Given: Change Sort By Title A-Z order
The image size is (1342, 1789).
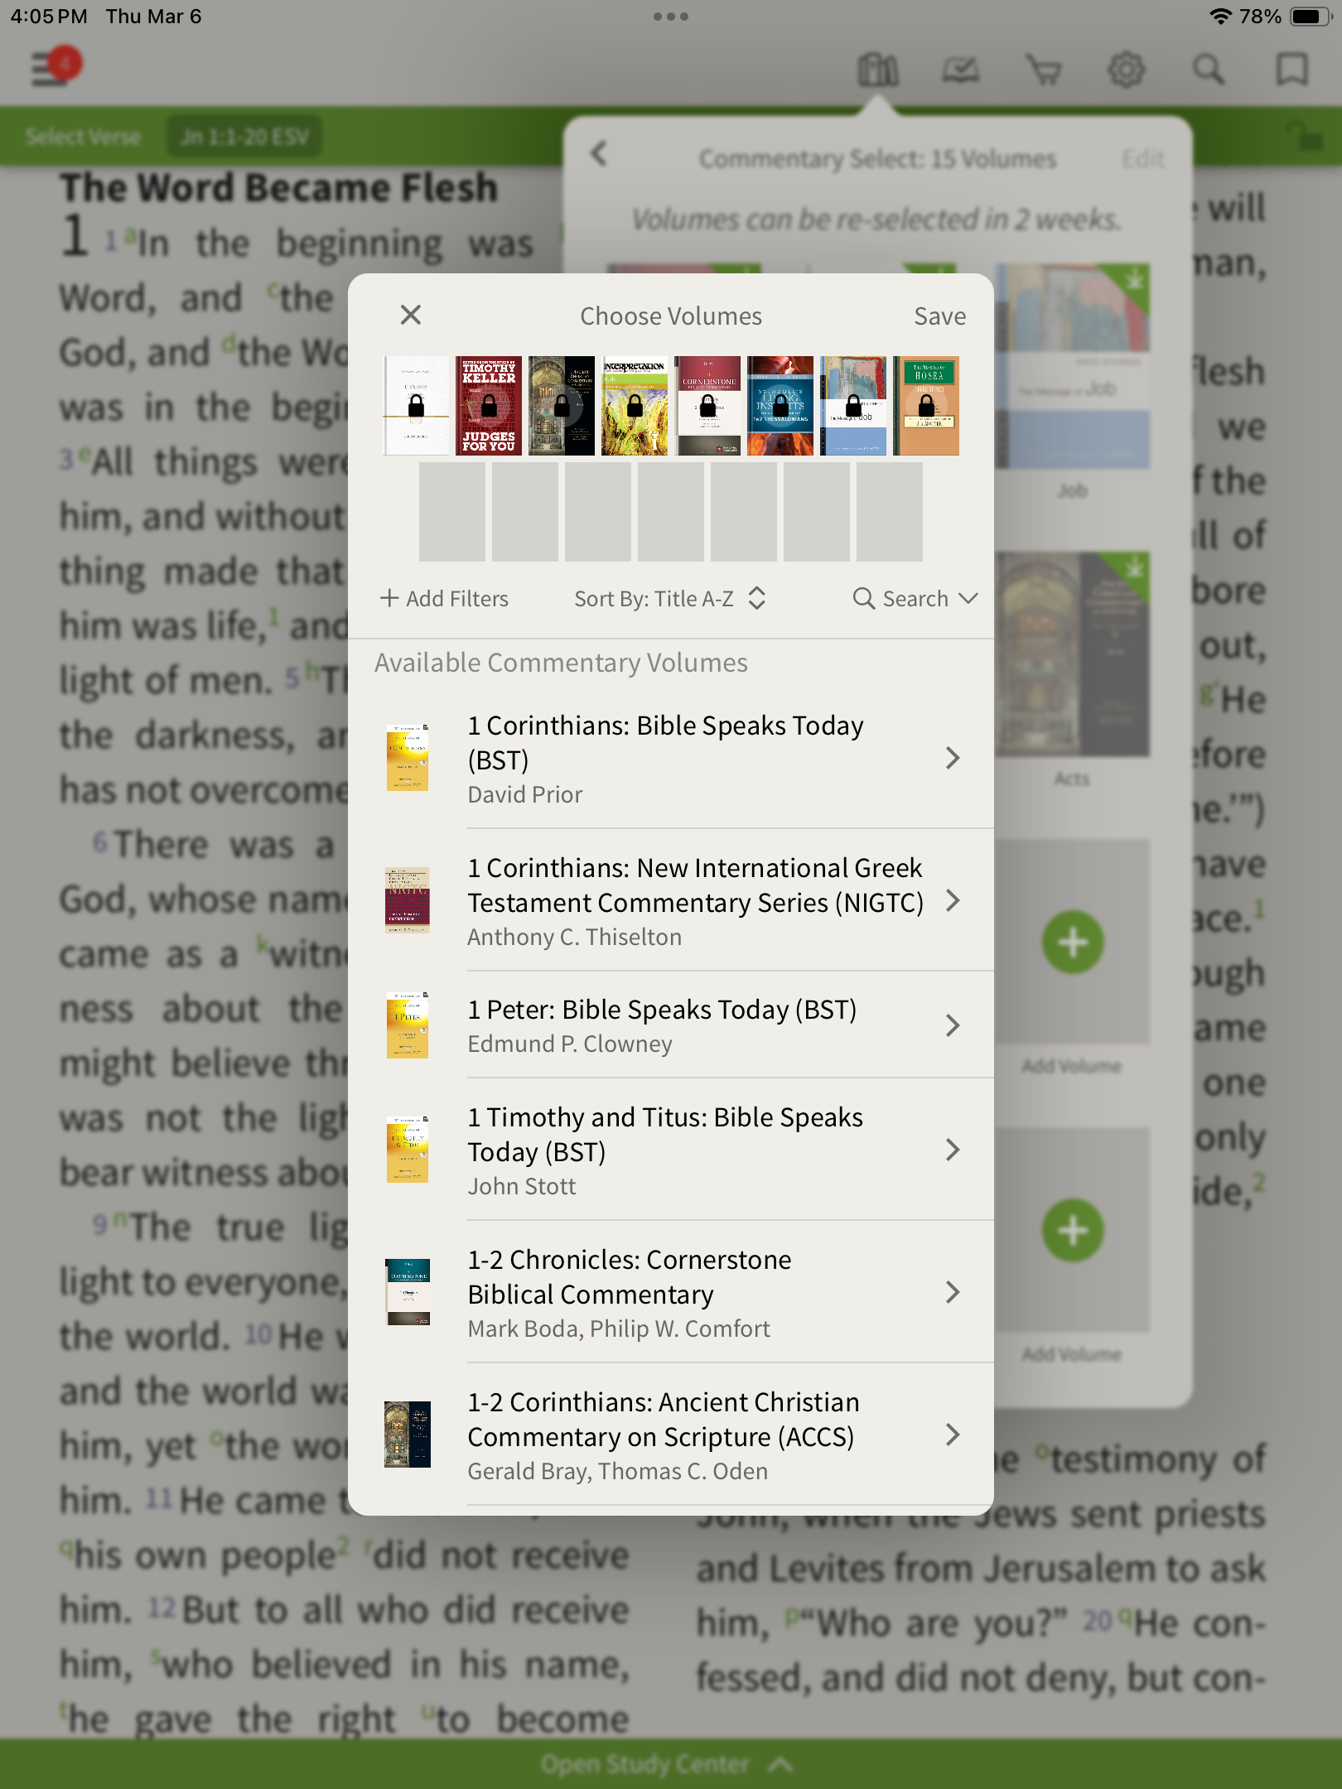Looking at the screenshot, I should 669,599.
